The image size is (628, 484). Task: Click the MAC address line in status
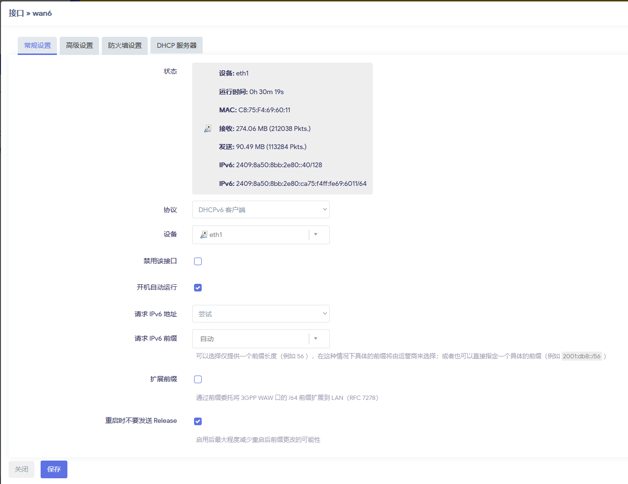(x=255, y=110)
